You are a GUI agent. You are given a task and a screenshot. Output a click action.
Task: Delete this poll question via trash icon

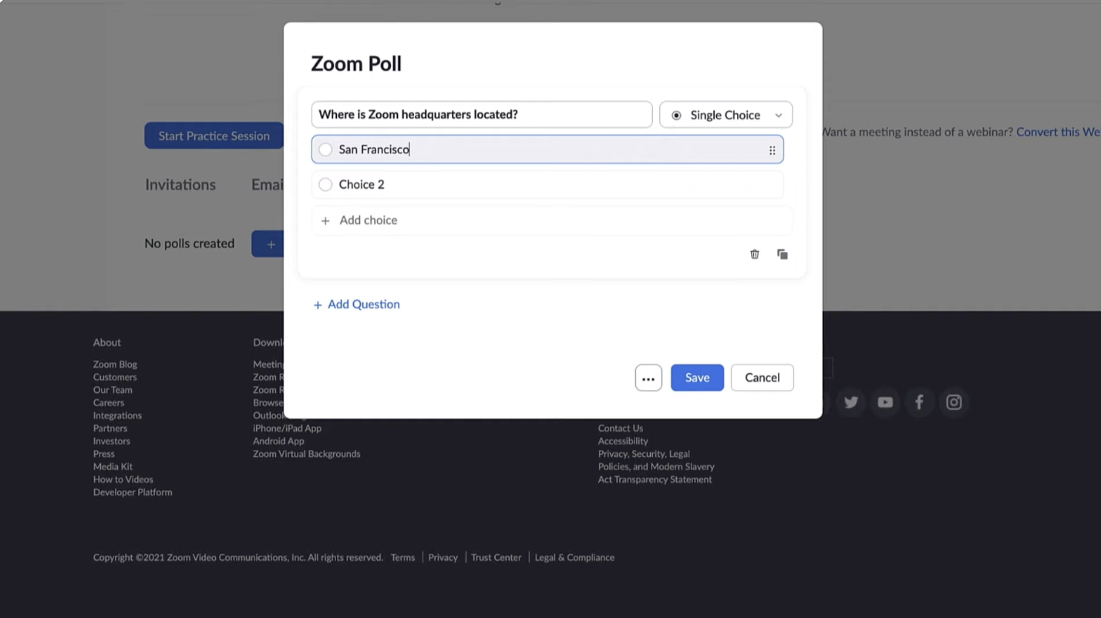pyautogui.click(x=754, y=254)
